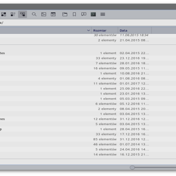Click '1 element' in the 23.01.2016 row
The height and width of the screenshot is (176, 176).
(x=108, y=94)
